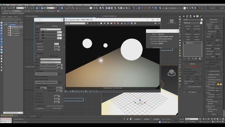This screenshot has height=127, width=225.
Task: Undo the last action in main toolbar
Action: [2, 8]
